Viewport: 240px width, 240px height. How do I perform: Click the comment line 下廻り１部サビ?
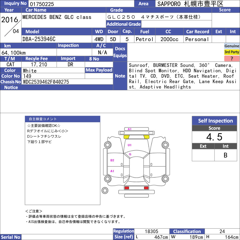click(39, 142)
